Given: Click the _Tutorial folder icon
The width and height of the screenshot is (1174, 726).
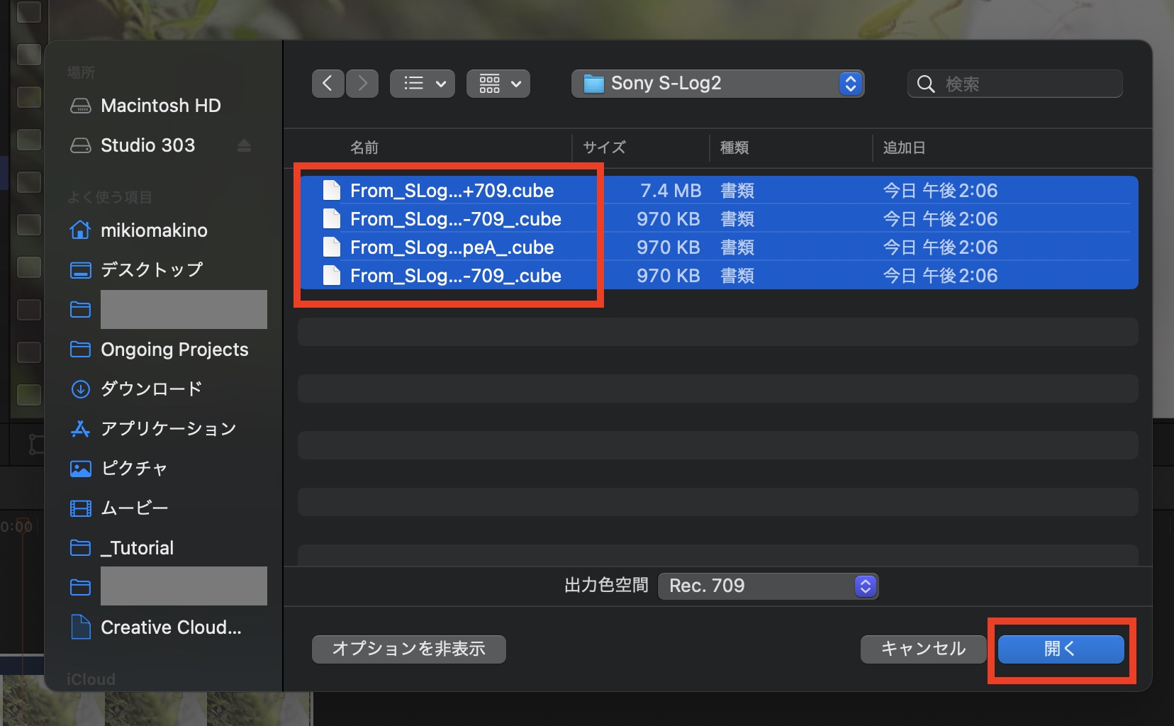Looking at the screenshot, I should tap(81, 548).
